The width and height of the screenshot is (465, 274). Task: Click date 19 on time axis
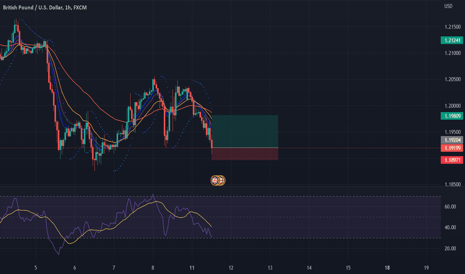426,268
